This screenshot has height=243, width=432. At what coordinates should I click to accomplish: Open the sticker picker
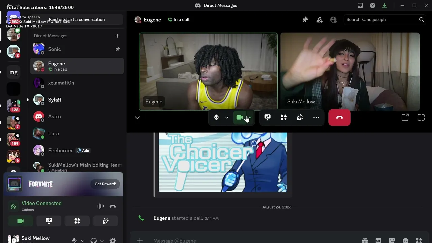(x=392, y=240)
